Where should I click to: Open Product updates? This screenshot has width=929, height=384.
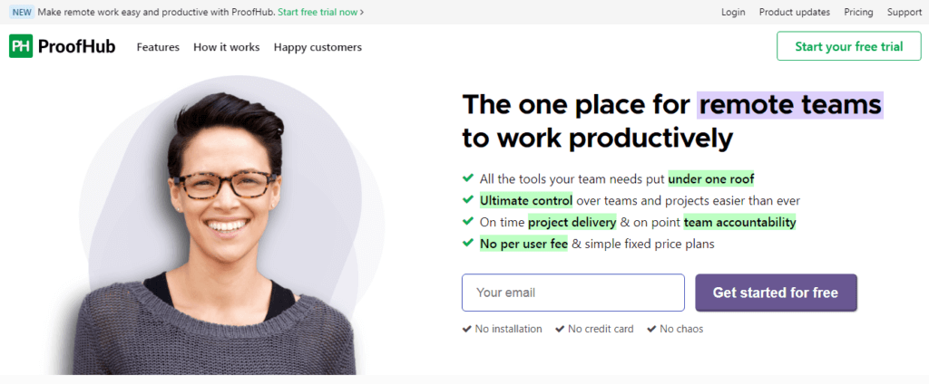click(x=795, y=13)
